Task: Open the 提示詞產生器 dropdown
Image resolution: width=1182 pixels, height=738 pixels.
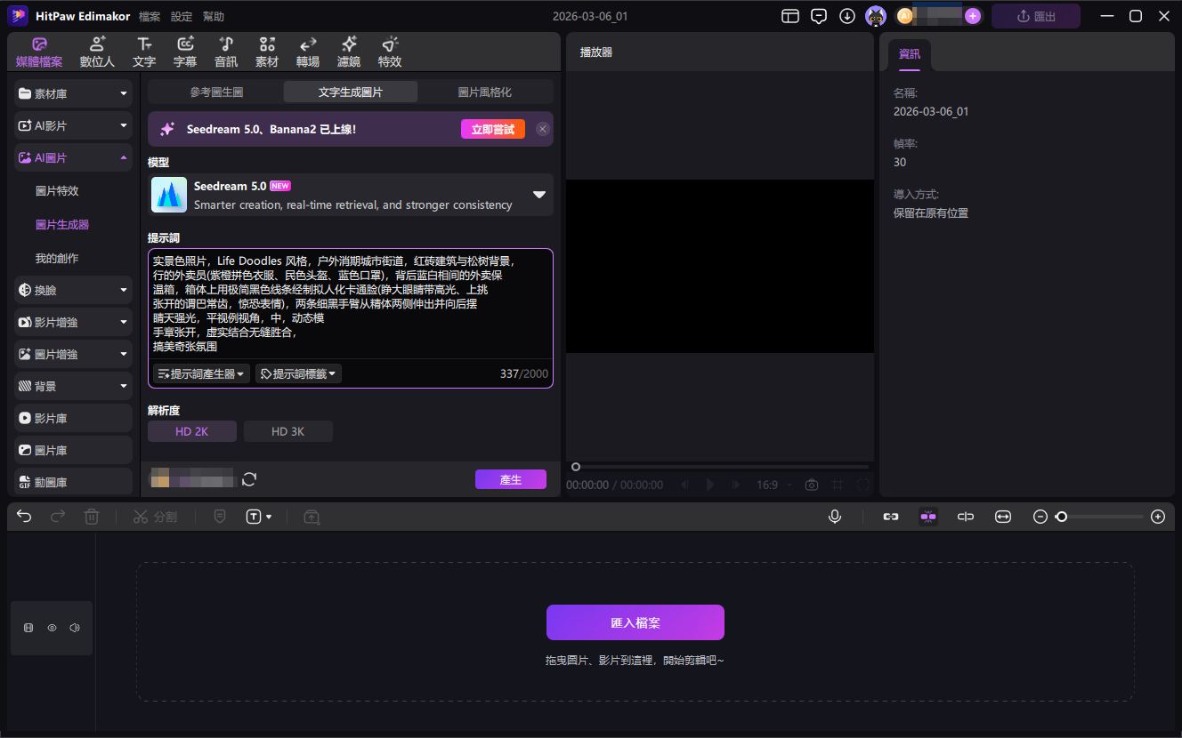Action: coord(201,374)
